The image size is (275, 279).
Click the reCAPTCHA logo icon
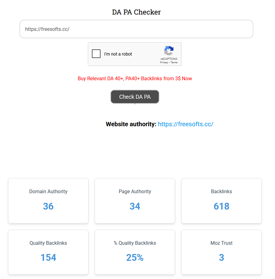coord(169,51)
